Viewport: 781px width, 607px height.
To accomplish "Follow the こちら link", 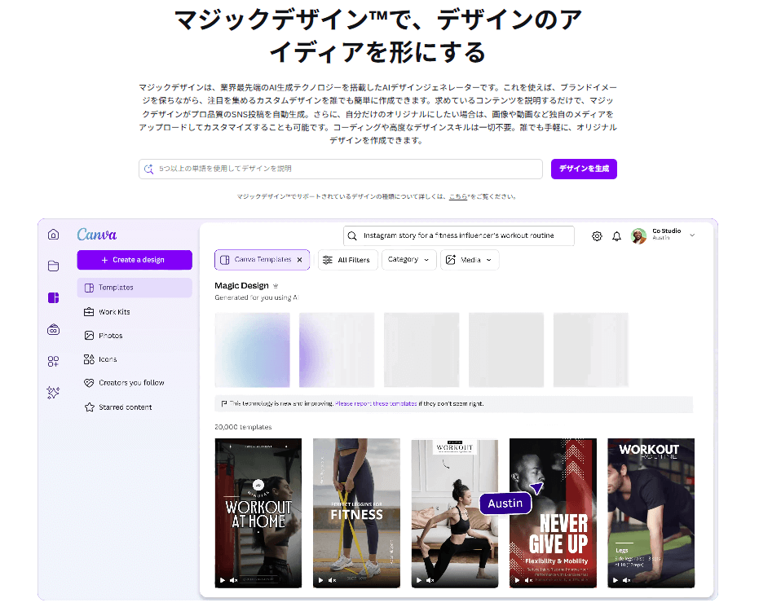I will coord(457,196).
